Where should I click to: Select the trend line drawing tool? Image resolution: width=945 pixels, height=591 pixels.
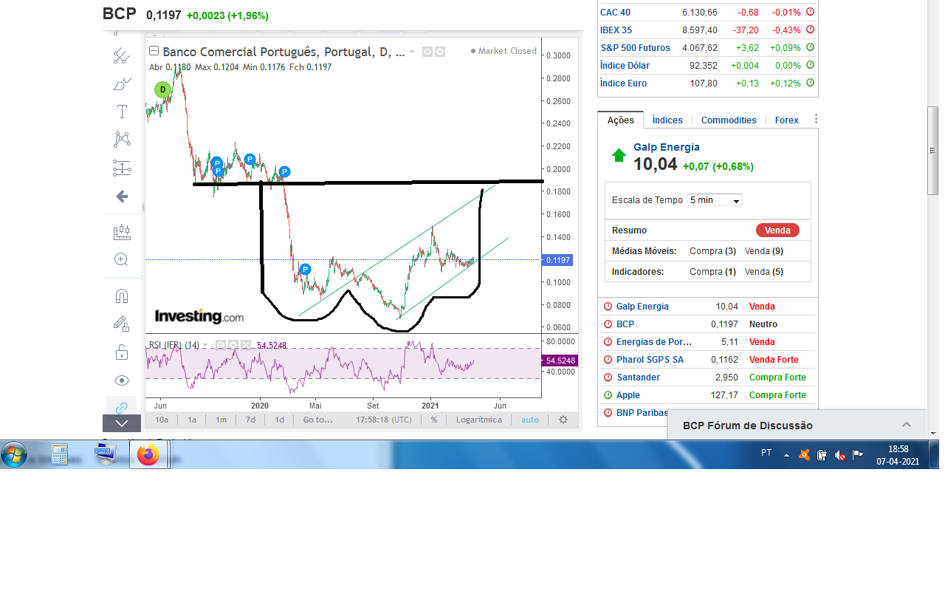(x=122, y=55)
